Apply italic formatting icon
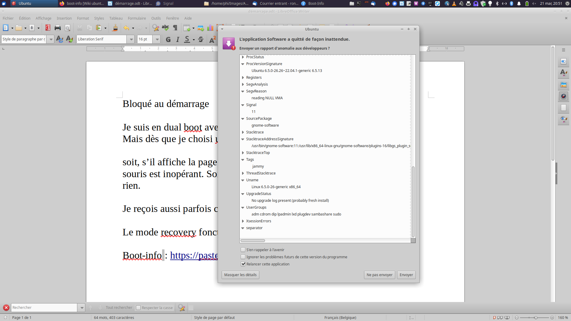The image size is (571, 321). (x=178, y=39)
